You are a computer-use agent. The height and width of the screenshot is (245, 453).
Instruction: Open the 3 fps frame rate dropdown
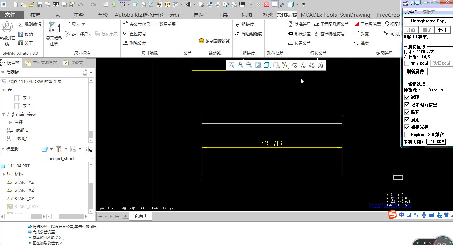tap(434, 90)
